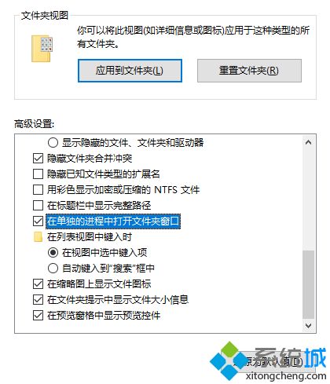Click the advanced settings scrollbar thumb

[x=309, y=285]
